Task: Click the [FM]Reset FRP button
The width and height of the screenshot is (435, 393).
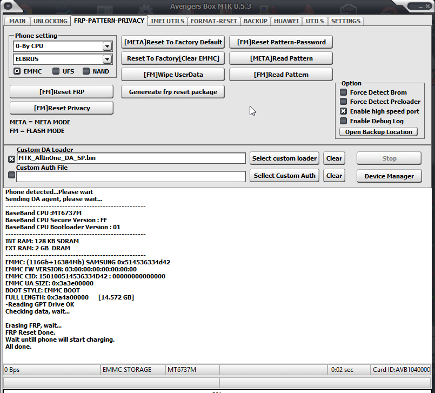Action: click(62, 92)
